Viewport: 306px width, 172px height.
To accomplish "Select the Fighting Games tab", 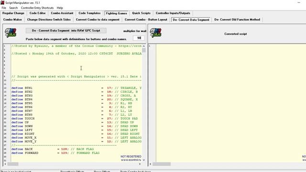I will [x=117, y=13].
